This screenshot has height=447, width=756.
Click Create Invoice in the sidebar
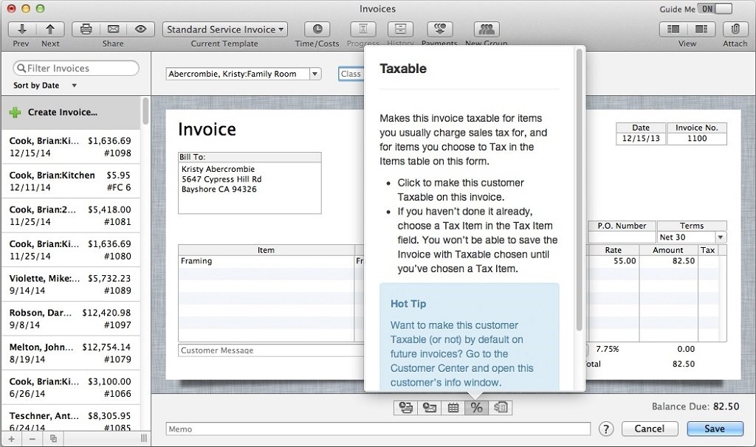tap(62, 112)
